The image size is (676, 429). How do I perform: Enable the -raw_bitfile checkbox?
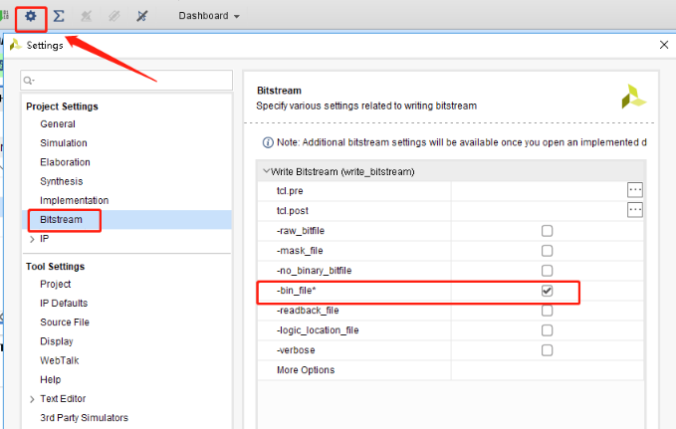coord(547,231)
